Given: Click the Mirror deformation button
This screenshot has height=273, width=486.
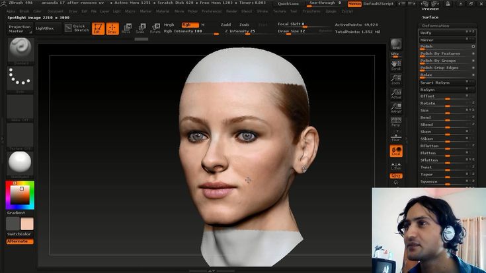Looking at the screenshot, I should pyautogui.click(x=447, y=40).
